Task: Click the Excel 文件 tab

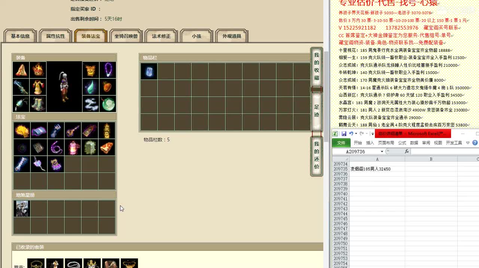Action: 341,143
